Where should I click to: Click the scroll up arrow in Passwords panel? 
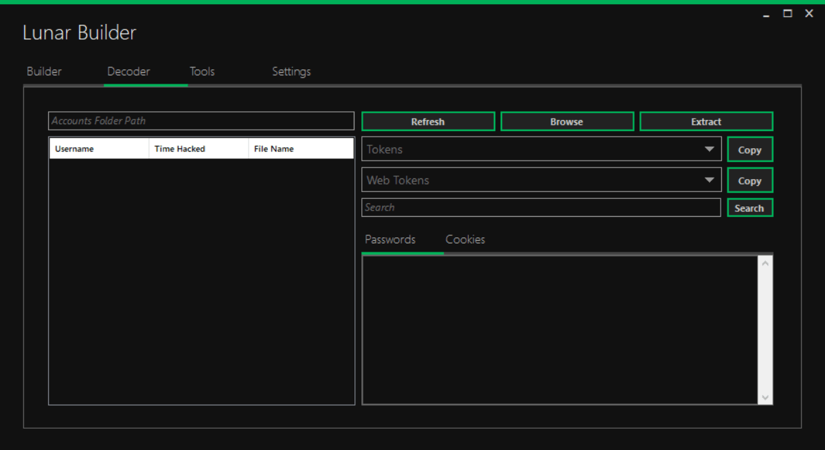tap(765, 263)
